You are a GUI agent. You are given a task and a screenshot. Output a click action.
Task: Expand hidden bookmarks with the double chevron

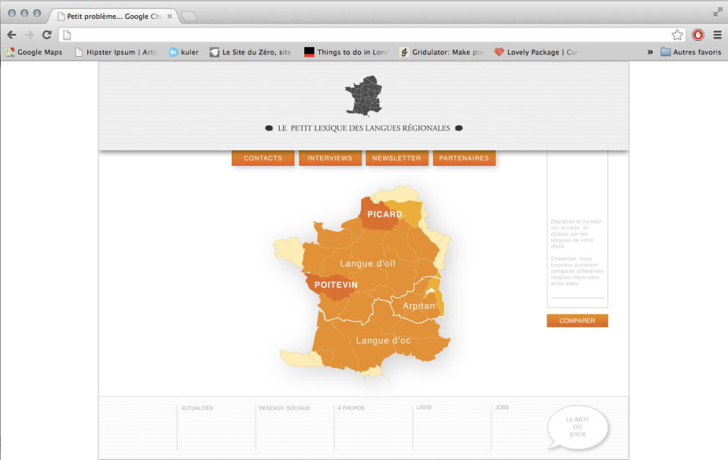coord(650,52)
